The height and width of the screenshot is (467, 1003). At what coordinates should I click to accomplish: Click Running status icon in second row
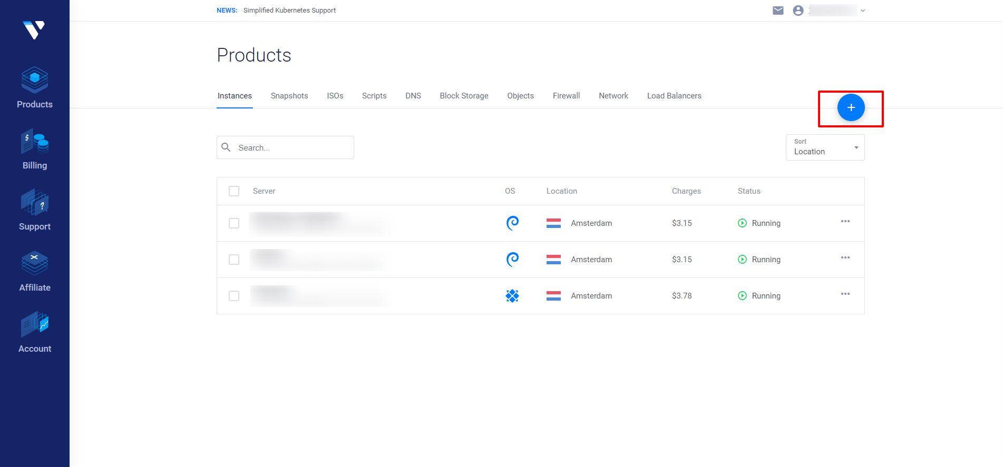(742, 260)
